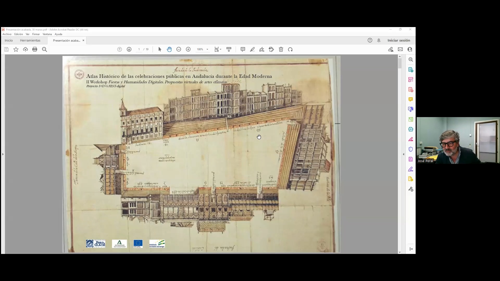
Task: Open the purple Fill & Sign sidebar tool
Action: tap(411, 169)
